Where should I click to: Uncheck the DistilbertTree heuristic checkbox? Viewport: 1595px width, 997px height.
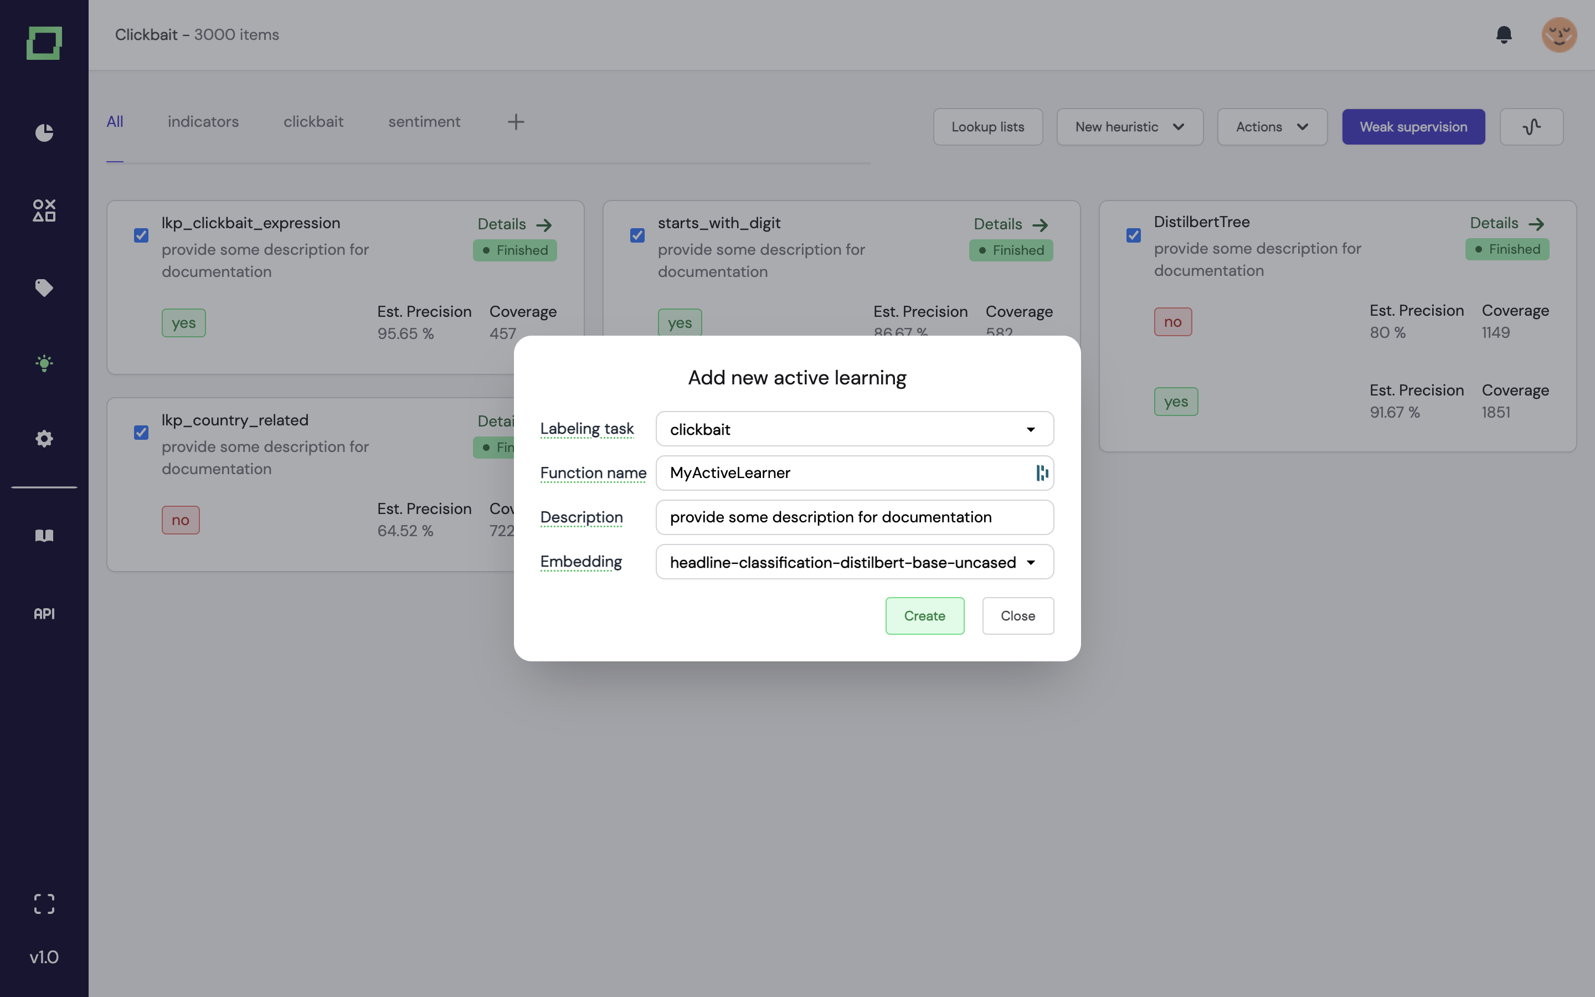click(x=1133, y=235)
